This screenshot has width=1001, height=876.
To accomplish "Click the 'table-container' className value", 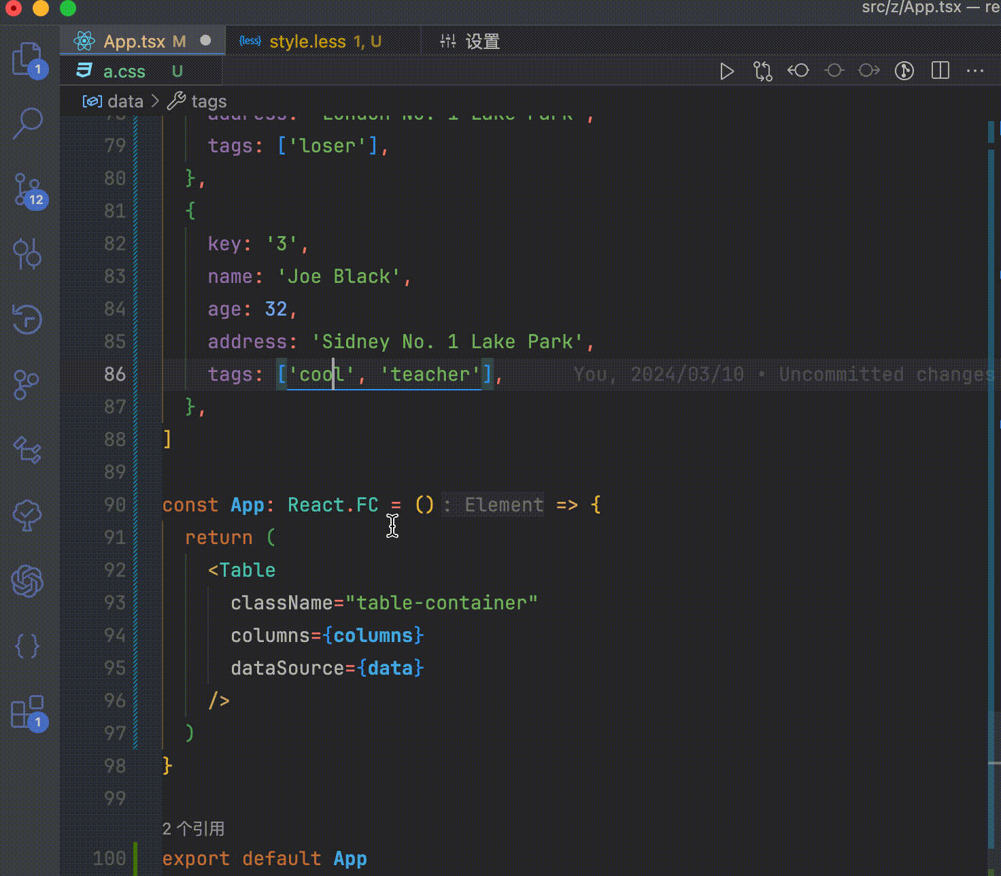I will 441,603.
